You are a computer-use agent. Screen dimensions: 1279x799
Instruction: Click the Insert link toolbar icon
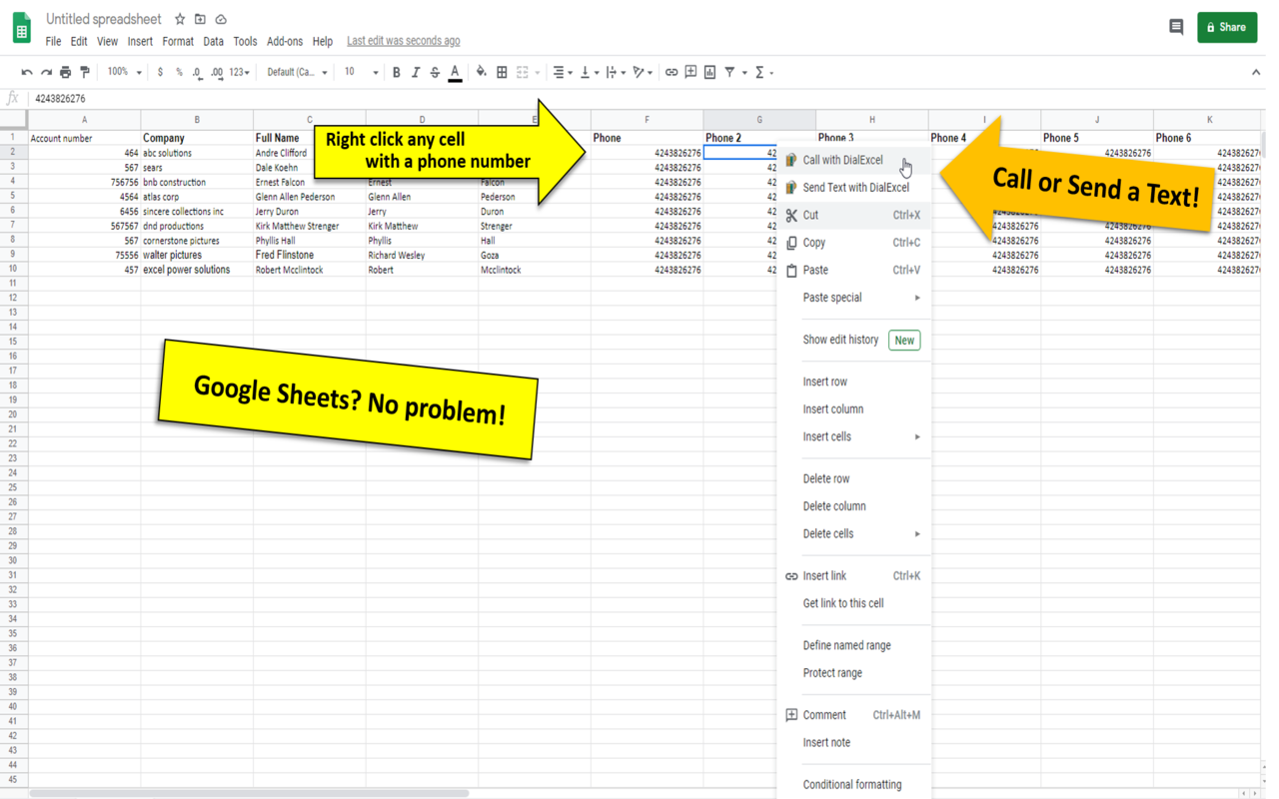[671, 72]
